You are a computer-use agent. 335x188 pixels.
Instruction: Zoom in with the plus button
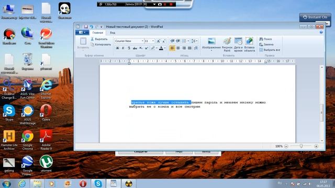[316, 146]
